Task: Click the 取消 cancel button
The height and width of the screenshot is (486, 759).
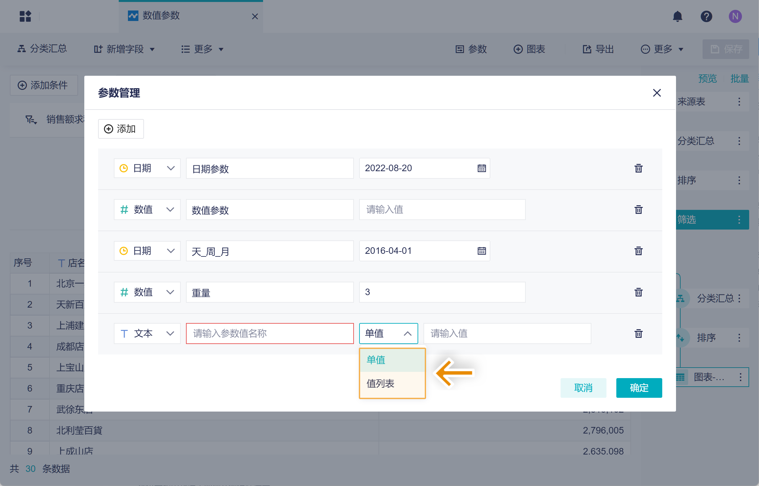Action: [x=583, y=388]
